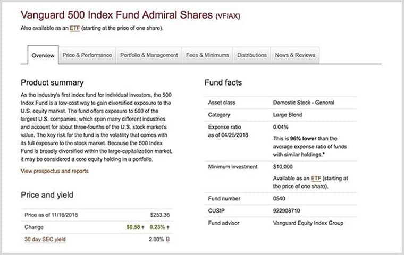
Task: Click the Fund facts heading
Action: (x=223, y=83)
